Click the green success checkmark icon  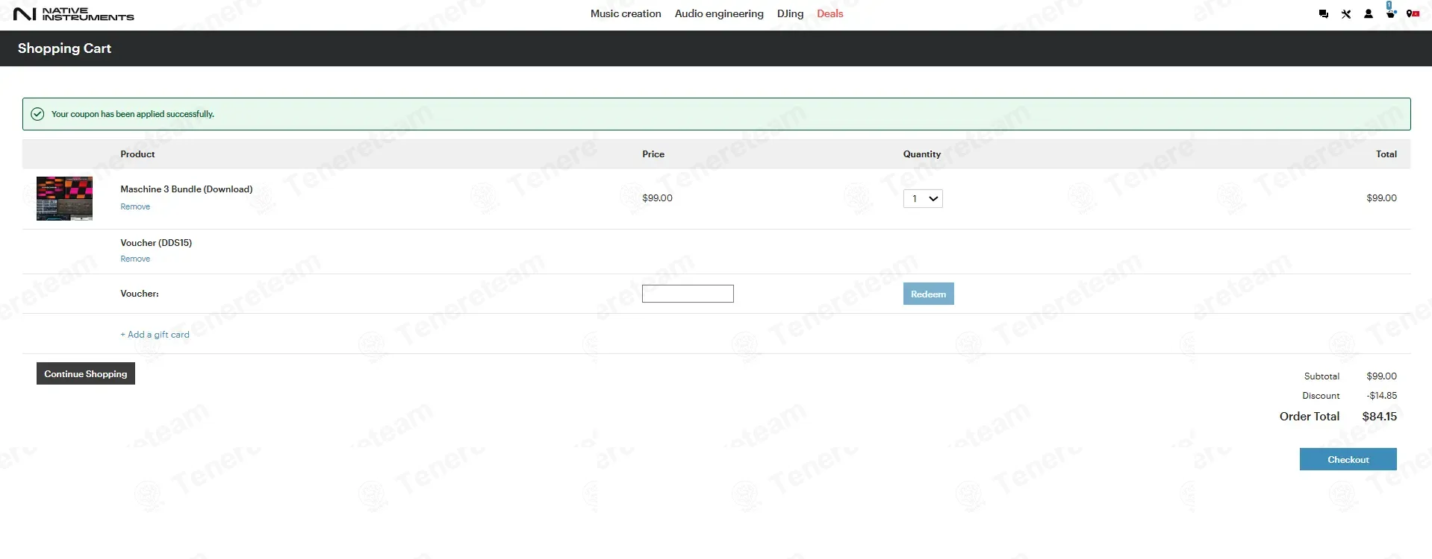click(37, 114)
